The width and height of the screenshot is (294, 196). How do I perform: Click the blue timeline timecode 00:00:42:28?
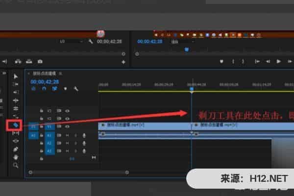click(45, 82)
